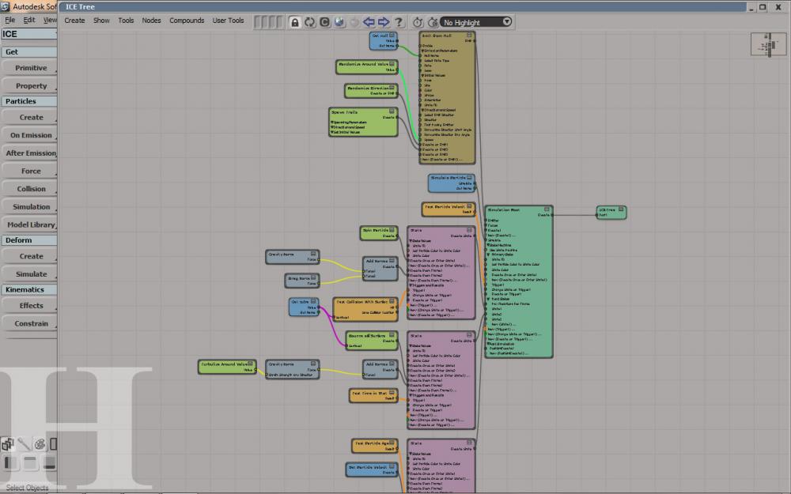Collapse the Spawn Trails node via its icon
The width and height of the screenshot is (791, 494).
coord(392,111)
